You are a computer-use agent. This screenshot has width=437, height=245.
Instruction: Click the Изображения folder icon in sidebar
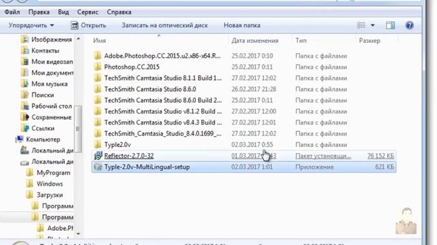pyautogui.click(x=25, y=39)
